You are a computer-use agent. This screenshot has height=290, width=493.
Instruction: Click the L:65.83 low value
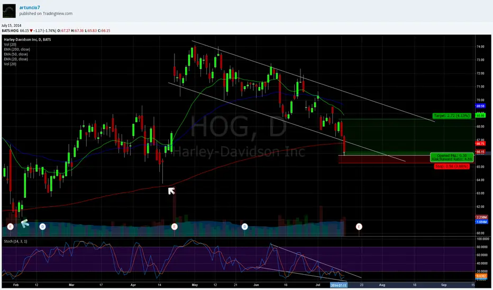coord(91,31)
